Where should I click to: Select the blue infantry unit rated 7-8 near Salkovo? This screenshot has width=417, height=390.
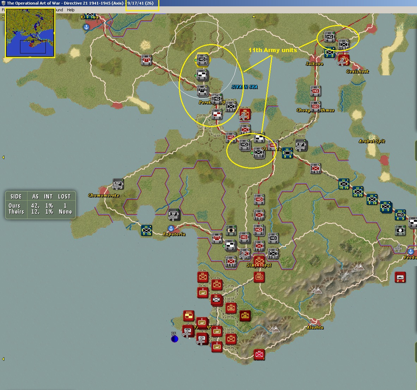330,52
